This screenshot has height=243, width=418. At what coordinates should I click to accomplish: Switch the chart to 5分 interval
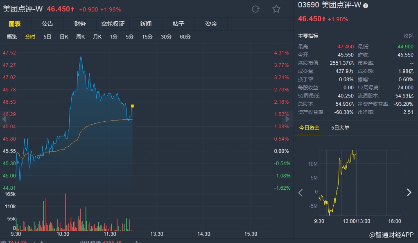click(x=129, y=37)
